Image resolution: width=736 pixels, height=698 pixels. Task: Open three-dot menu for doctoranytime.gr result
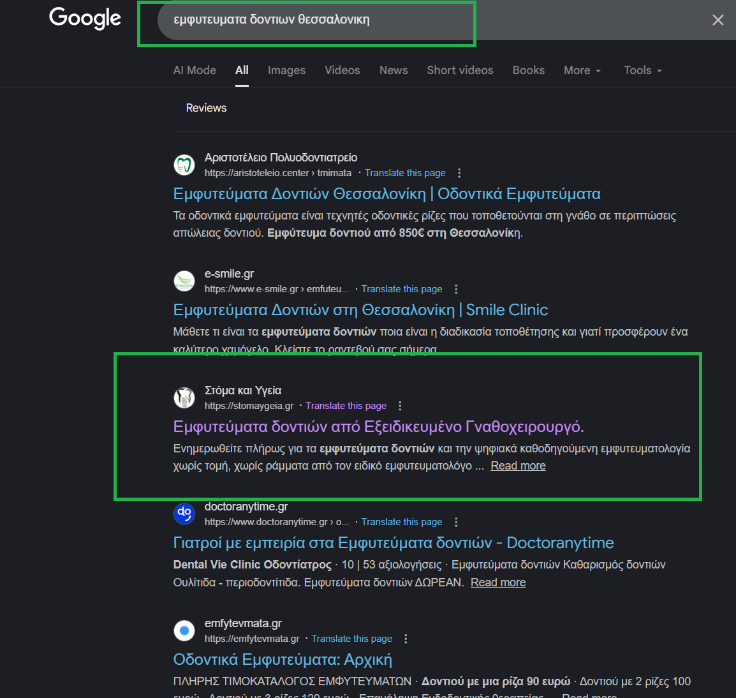point(456,522)
